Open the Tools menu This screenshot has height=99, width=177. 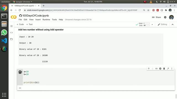(54, 20)
